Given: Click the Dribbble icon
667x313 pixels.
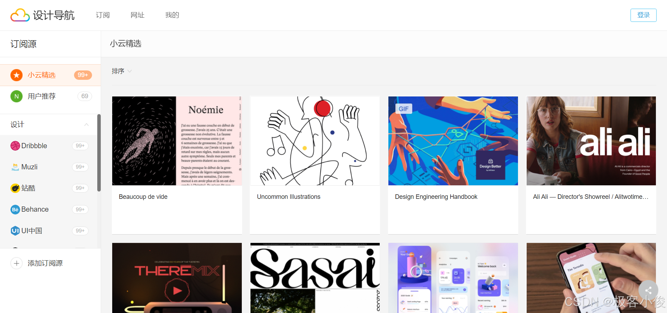Looking at the screenshot, I should 15,146.
